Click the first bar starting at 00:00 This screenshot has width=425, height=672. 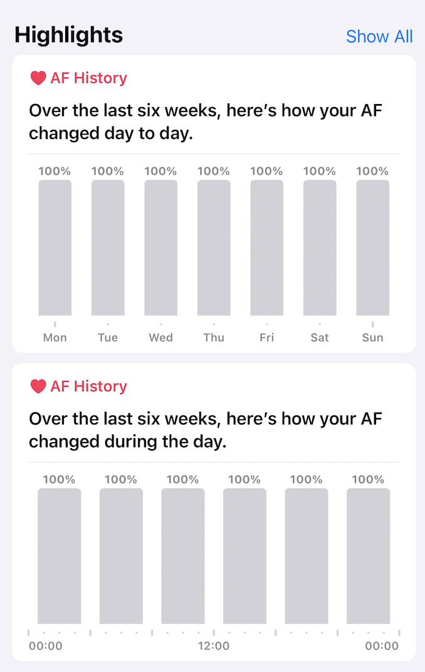59,556
